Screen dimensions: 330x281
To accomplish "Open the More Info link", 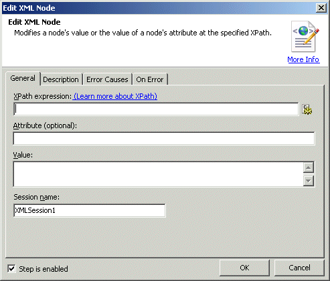I will click(x=303, y=59).
